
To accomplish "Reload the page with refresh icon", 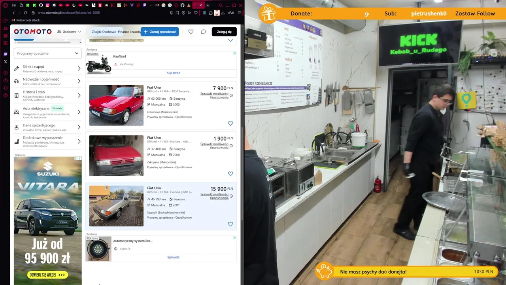I will pos(26,13).
